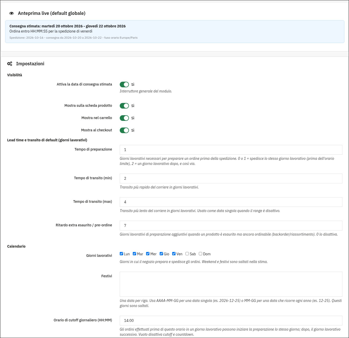Enable Sab as a working day
The height and width of the screenshot is (338, 349).
point(187,254)
